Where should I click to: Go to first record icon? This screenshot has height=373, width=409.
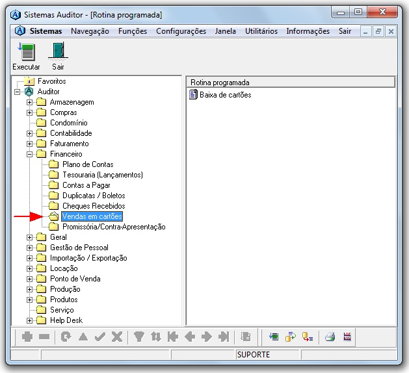[173, 337]
